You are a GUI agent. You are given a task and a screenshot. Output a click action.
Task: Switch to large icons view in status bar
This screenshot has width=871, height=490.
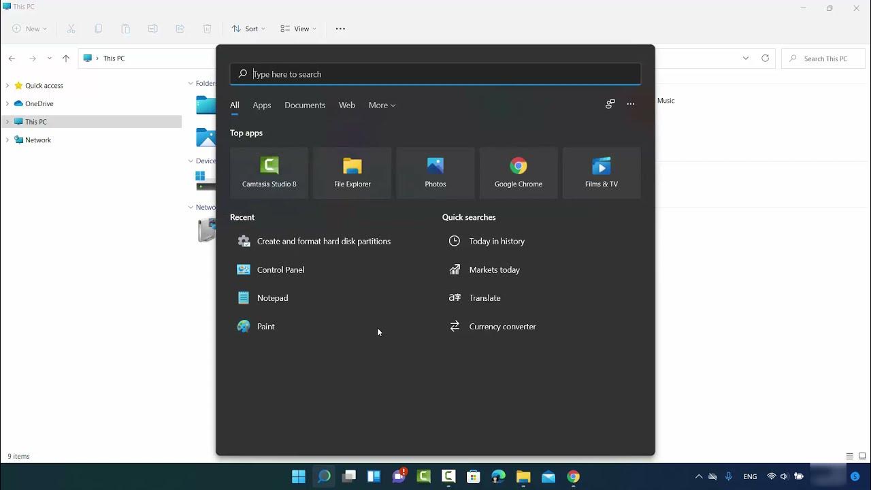[x=862, y=456]
